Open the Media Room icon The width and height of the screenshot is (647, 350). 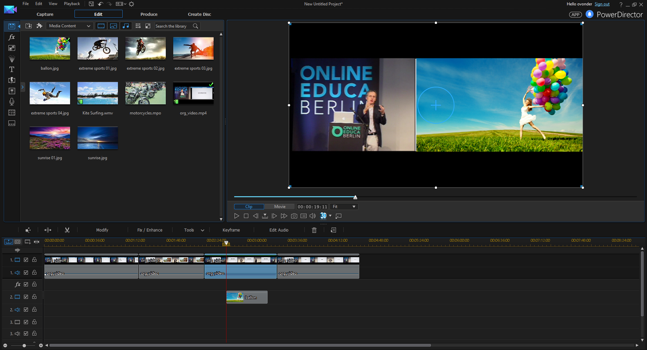12,26
